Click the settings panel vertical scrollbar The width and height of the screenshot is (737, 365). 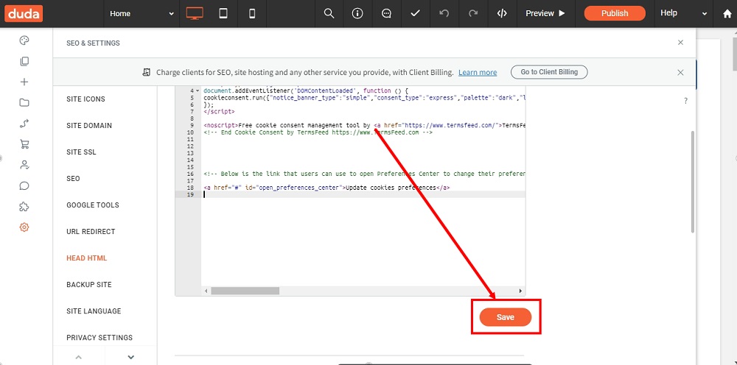point(692,182)
